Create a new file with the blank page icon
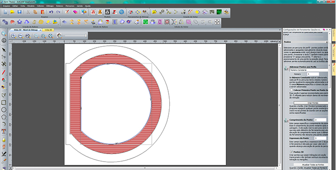The height and width of the screenshot is (170, 336). pyautogui.click(x=5, y=12)
